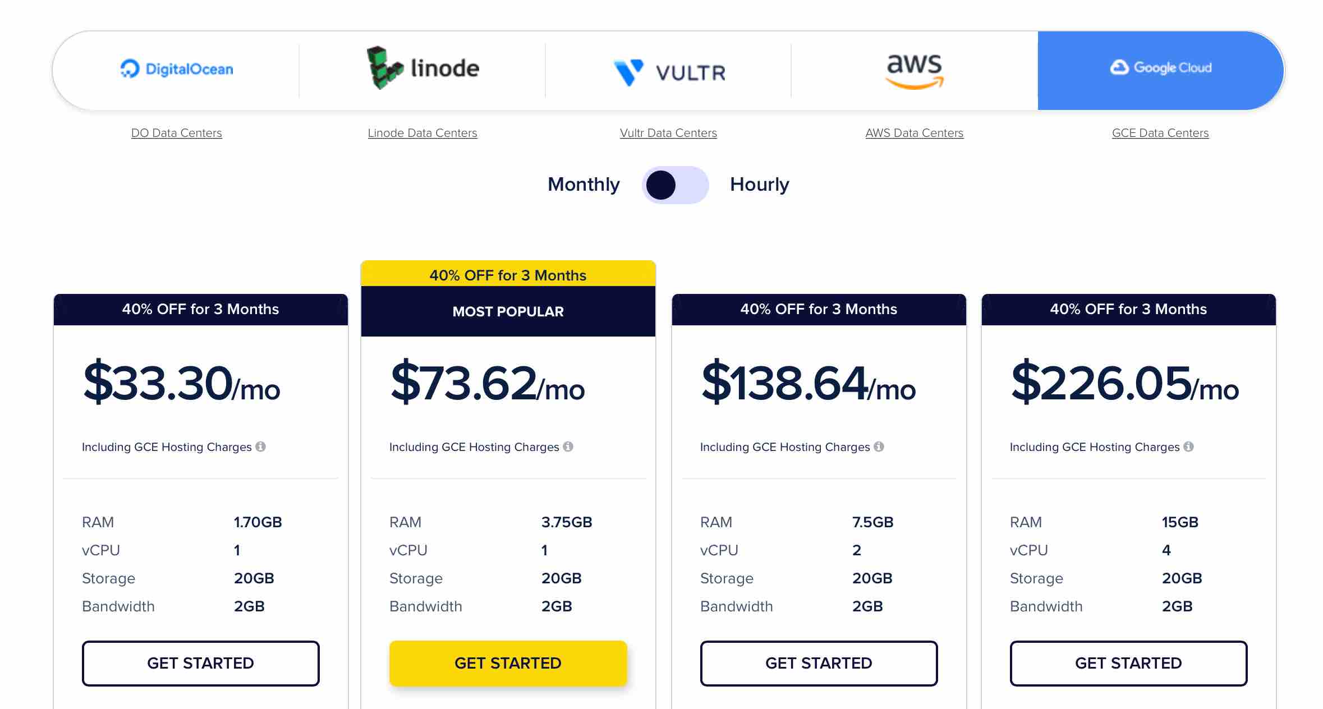
Task: Open the Linode Data Centers link
Action: tap(422, 133)
